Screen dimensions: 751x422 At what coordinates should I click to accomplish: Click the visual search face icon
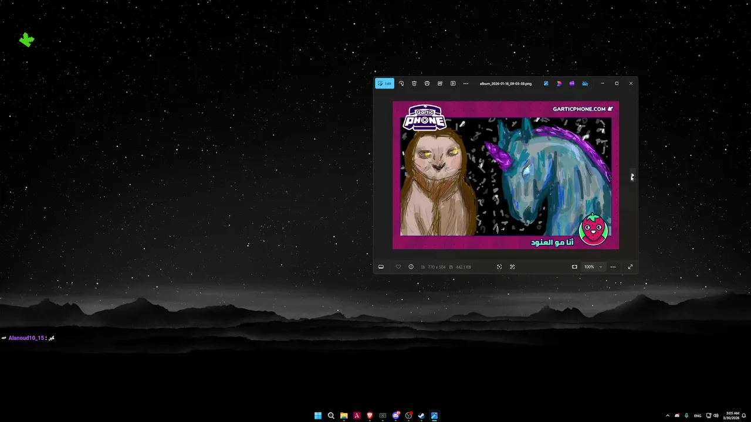point(512,267)
